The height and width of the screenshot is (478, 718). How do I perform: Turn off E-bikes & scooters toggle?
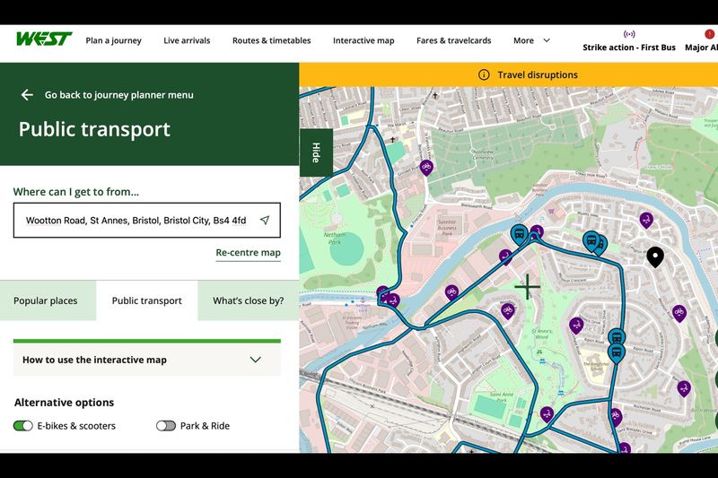pos(23,426)
